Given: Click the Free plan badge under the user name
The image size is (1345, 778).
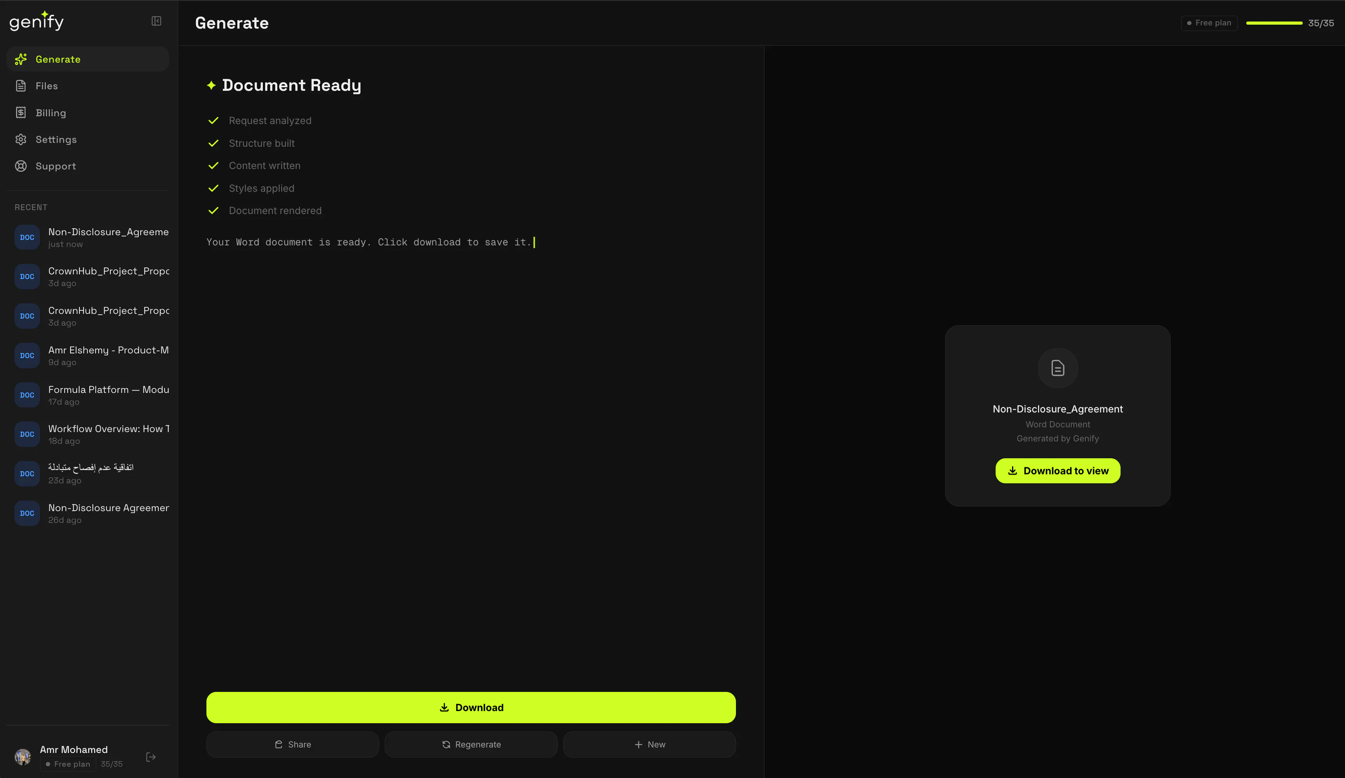Looking at the screenshot, I should click(68, 764).
